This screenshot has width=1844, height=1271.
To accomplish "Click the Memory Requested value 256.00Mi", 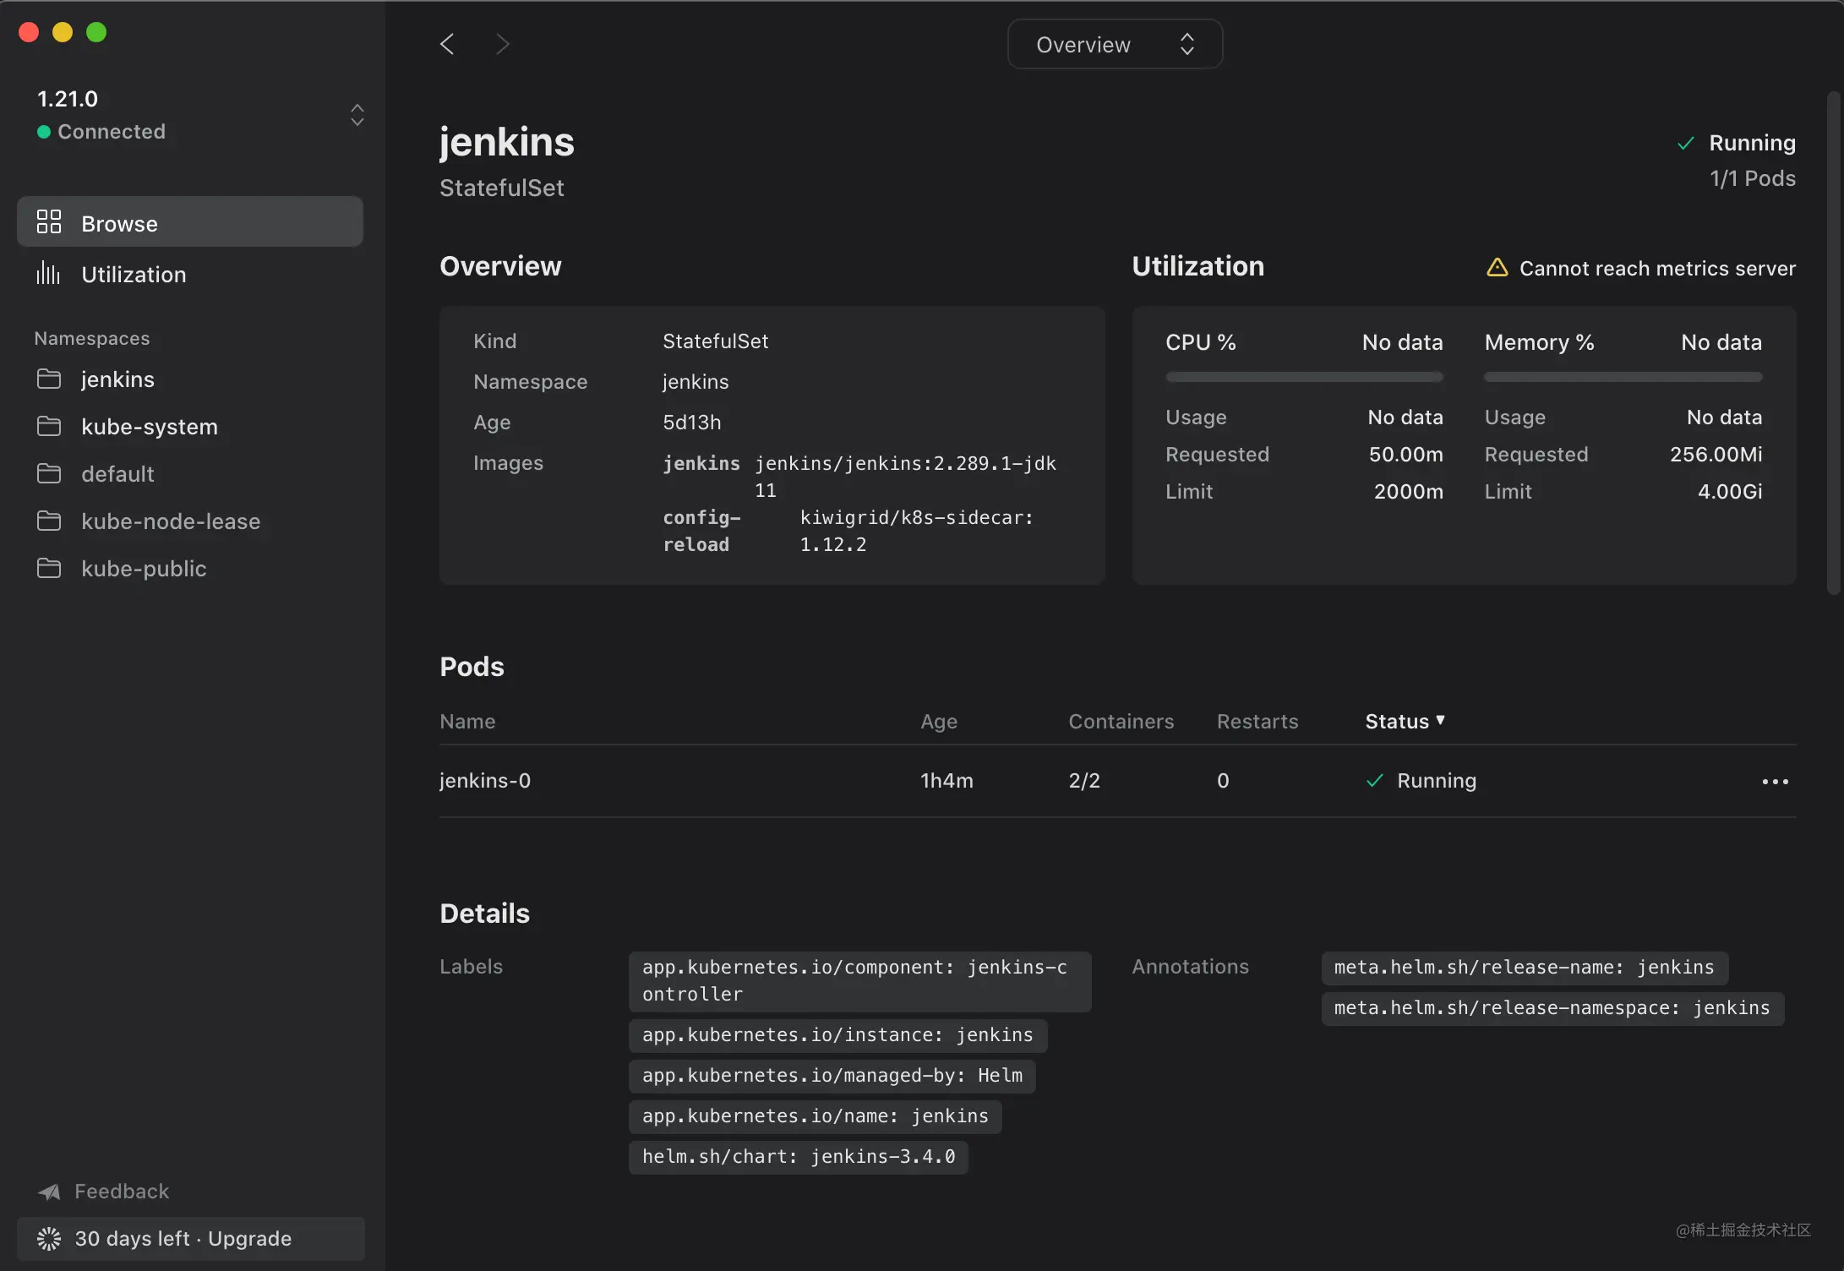I will point(1716,455).
